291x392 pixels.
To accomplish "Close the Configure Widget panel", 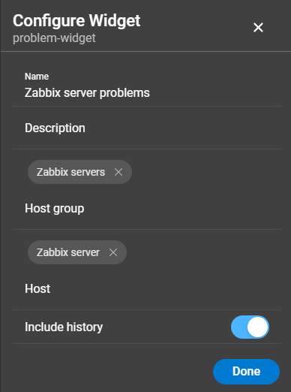I will (258, 28).
